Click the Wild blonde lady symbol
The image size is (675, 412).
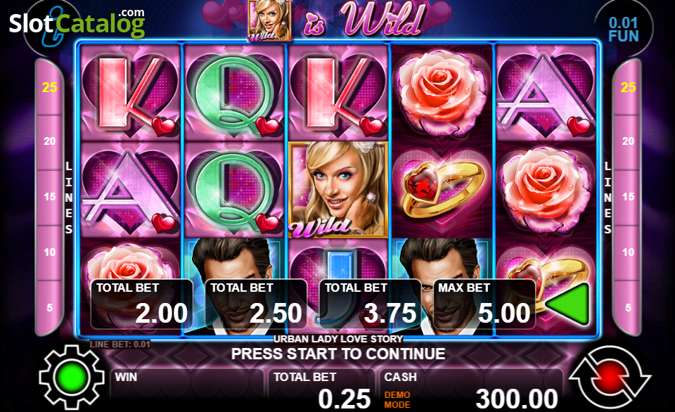point(338,190)
